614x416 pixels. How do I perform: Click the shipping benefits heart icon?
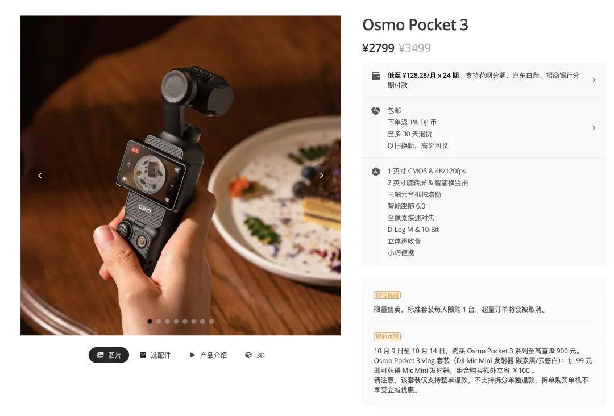[376, 111]
